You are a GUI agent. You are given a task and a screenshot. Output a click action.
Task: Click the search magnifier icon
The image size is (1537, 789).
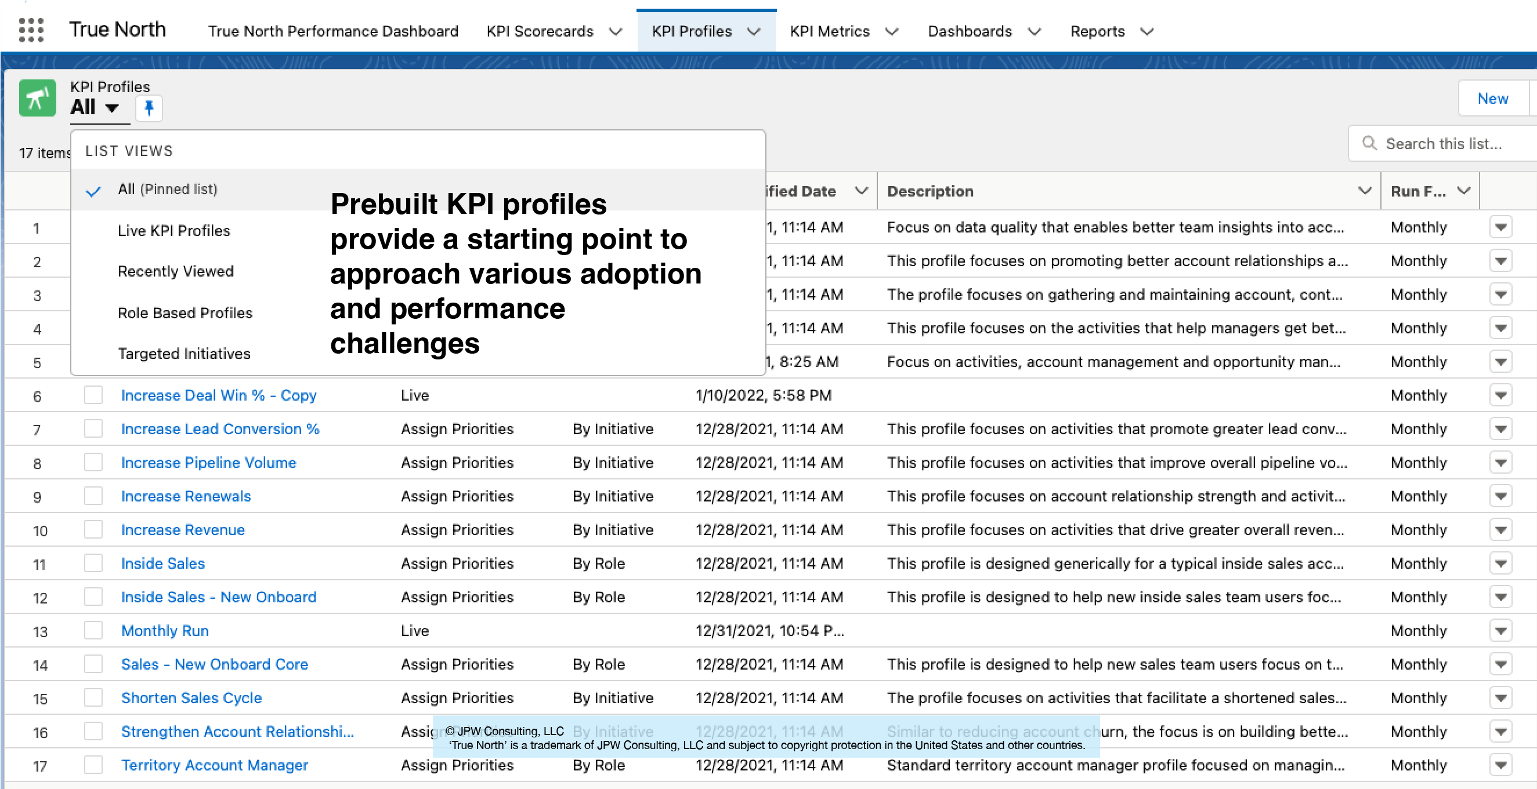click(x=1369, y=143)
